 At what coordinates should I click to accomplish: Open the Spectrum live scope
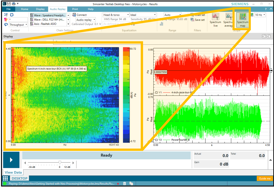click(x=215, y=19)
